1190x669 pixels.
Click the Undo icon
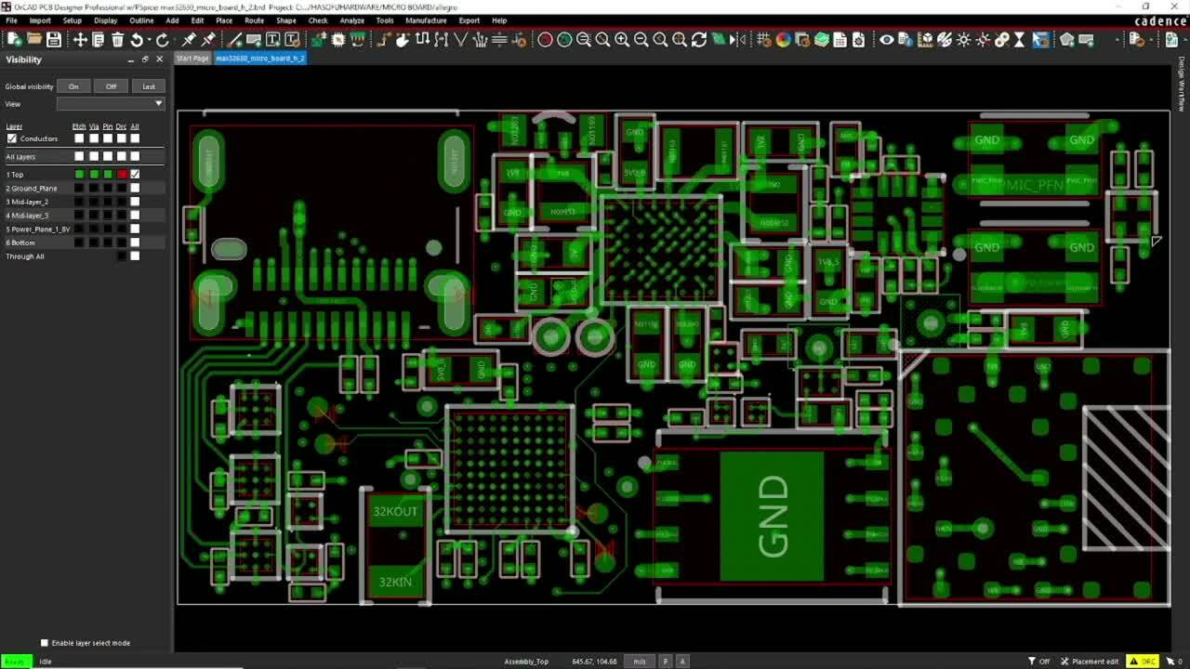[x=137, y=40]
